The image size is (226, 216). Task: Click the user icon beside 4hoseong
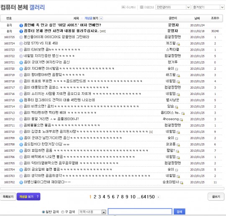tap(181, 119)
